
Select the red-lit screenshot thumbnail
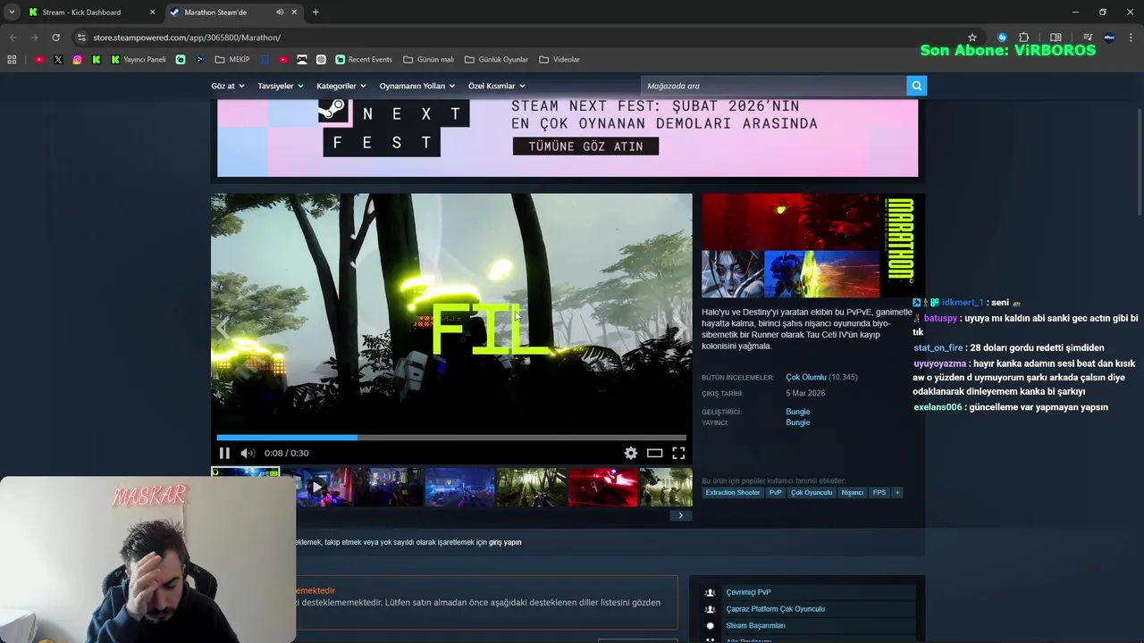tap(603, 488)
